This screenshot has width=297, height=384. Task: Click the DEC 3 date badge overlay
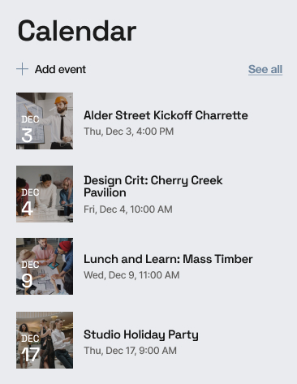(x=30, y=129)
